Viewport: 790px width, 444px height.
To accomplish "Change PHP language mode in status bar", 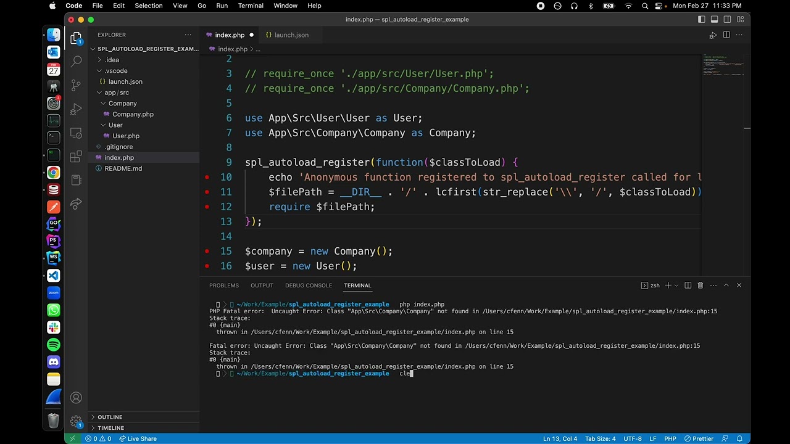I will tap(670, 438).
